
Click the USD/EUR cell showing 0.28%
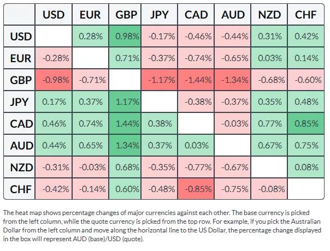[x=90, y=37]
